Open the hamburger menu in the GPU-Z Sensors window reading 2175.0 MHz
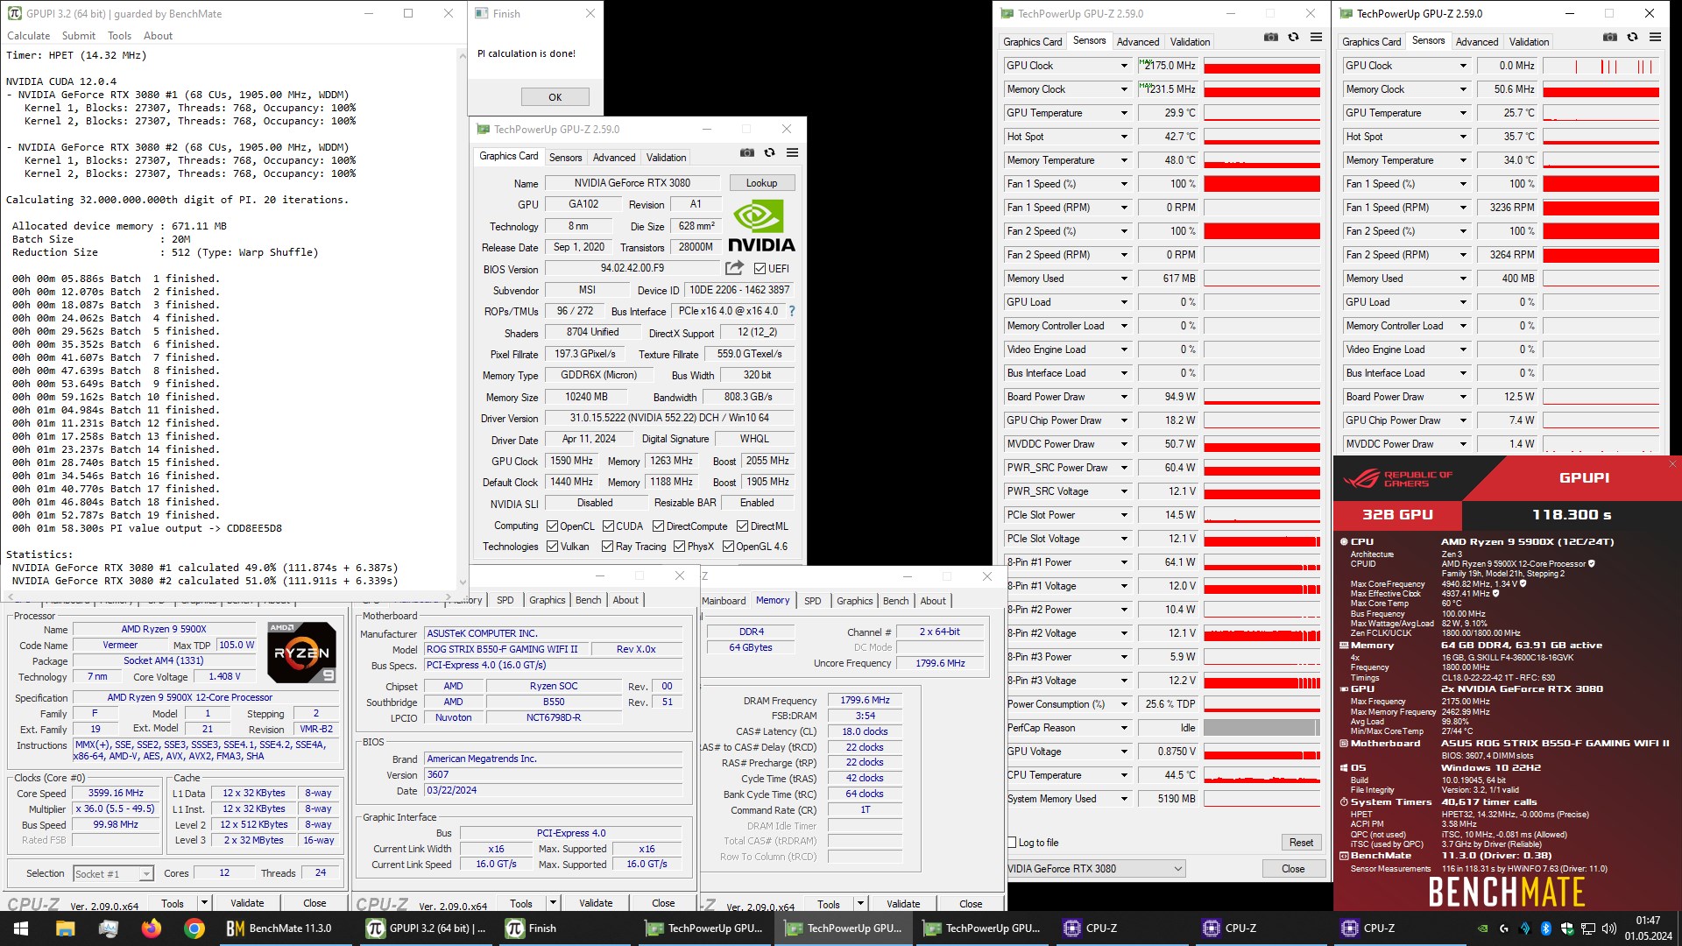This screenshot has height=946, width=1682. (x=1316, y=37)
